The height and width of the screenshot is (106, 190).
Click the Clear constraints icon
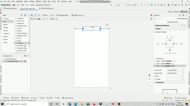44,19
